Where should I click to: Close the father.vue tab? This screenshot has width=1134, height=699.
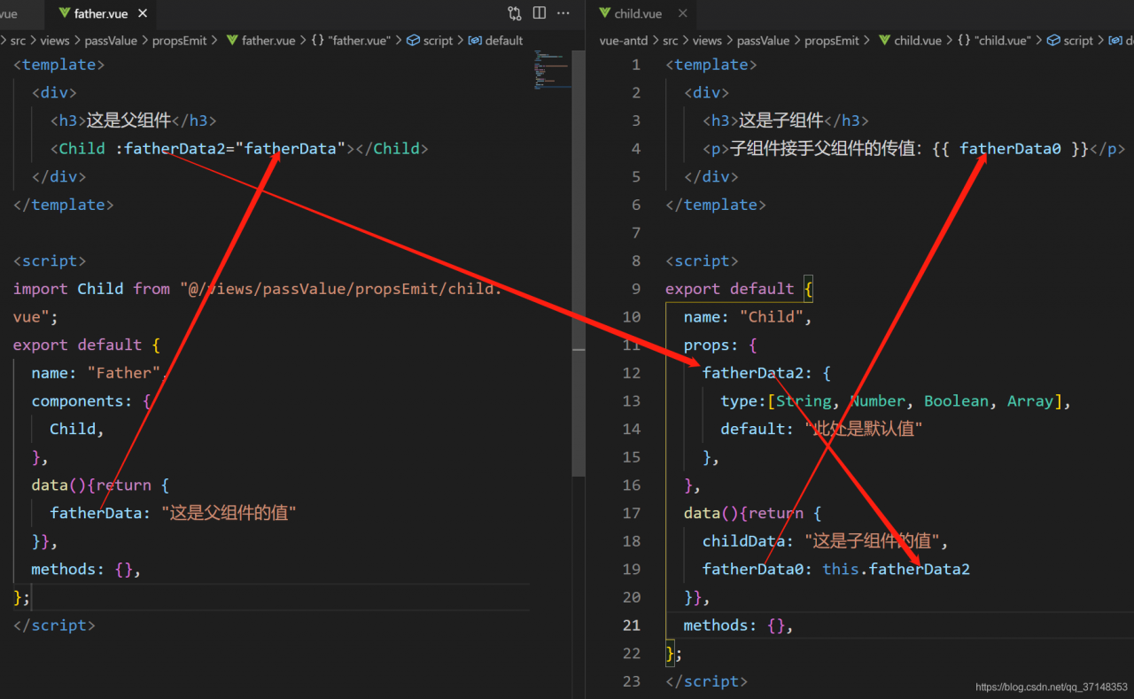(143, 14)
